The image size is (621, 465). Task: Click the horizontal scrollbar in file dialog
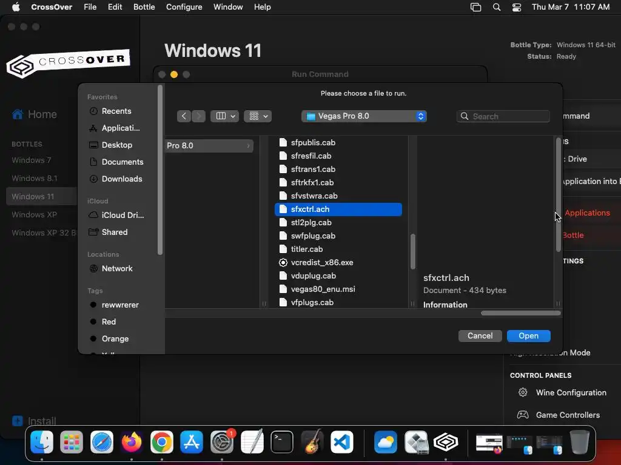click(521, 313)
